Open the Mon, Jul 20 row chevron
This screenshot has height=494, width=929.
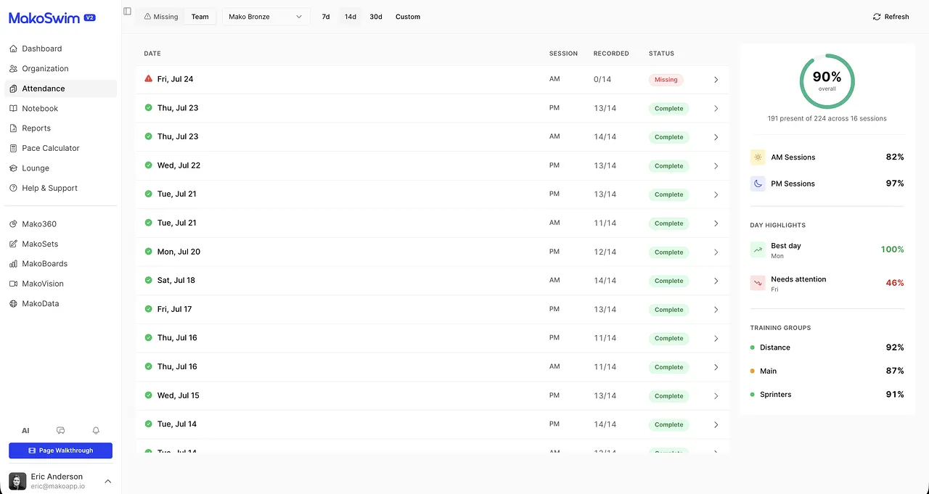click(x=716, y=252)
